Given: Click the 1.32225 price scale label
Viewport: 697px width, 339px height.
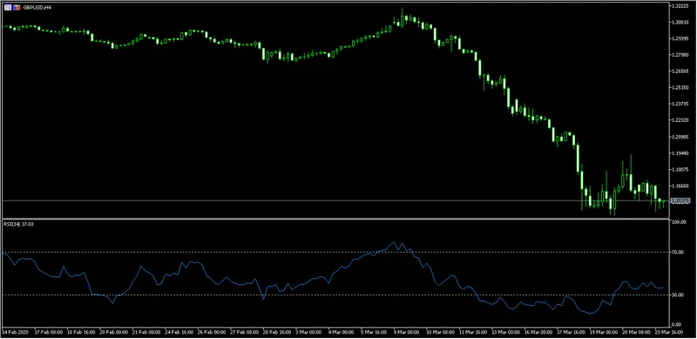Looking at the screenshot, I should (x=681, y=6).
